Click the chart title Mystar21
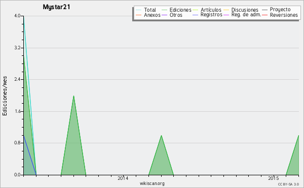This screenshot has width=304, height=188. click(56, 7)
